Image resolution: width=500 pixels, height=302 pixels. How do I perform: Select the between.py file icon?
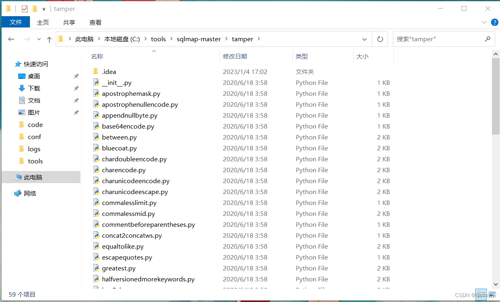point(96,137)
